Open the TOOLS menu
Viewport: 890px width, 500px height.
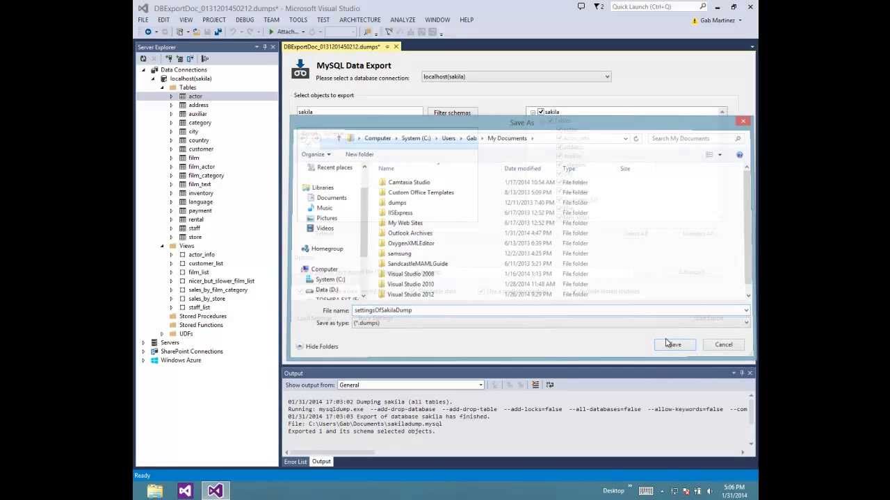pyautogui.click(x=298, y=19)
